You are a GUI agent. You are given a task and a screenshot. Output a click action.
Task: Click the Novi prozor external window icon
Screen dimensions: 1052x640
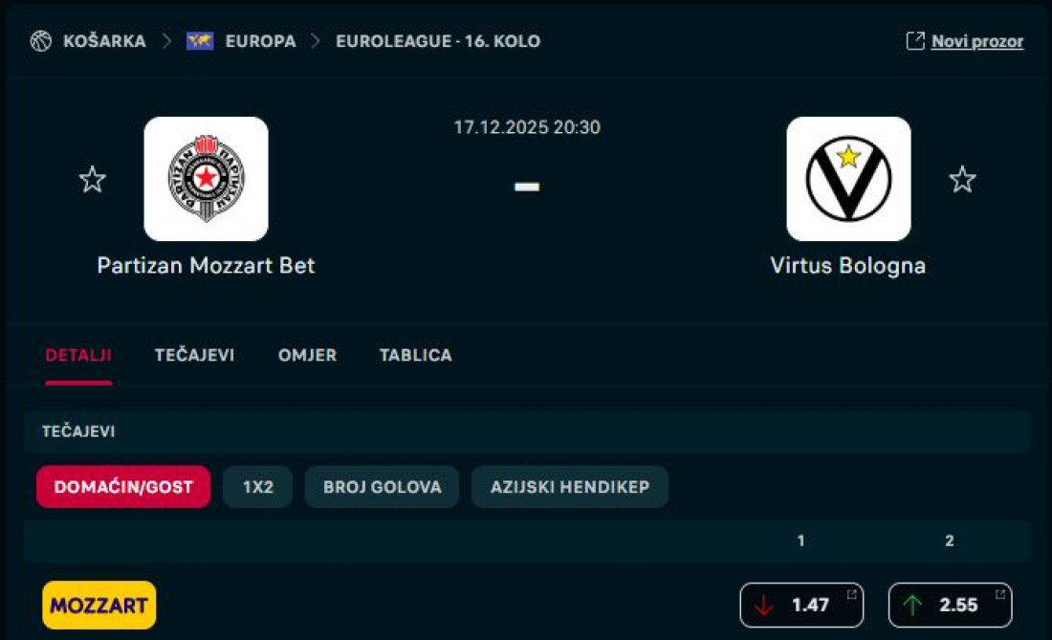pos(915,41)
